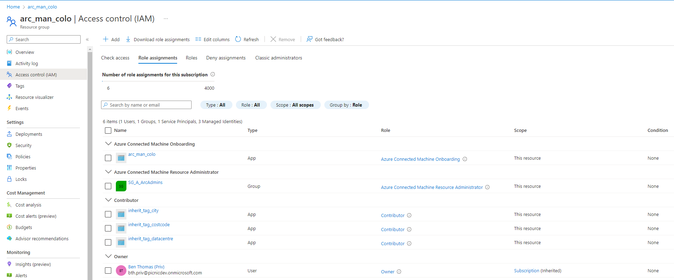Click the Tags sidebar icon
This screenshot has height=280, width=674.
pyautogui.click(x=10, y=86)
